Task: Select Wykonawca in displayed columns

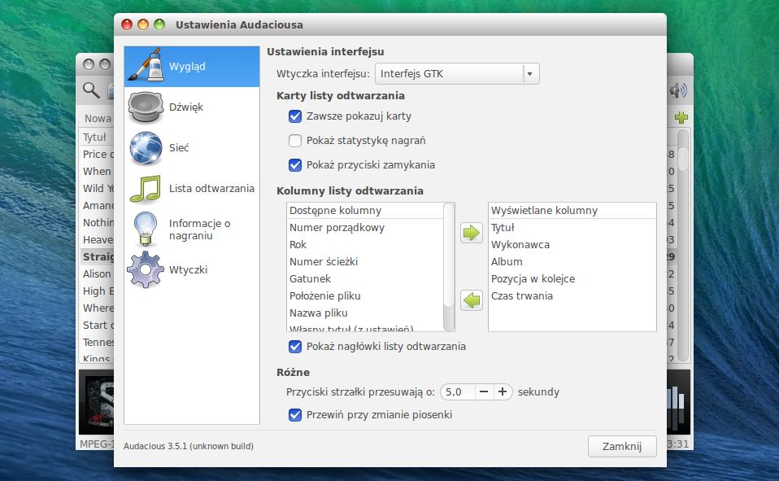Action: pyautogui.click(x=572, y=245)
